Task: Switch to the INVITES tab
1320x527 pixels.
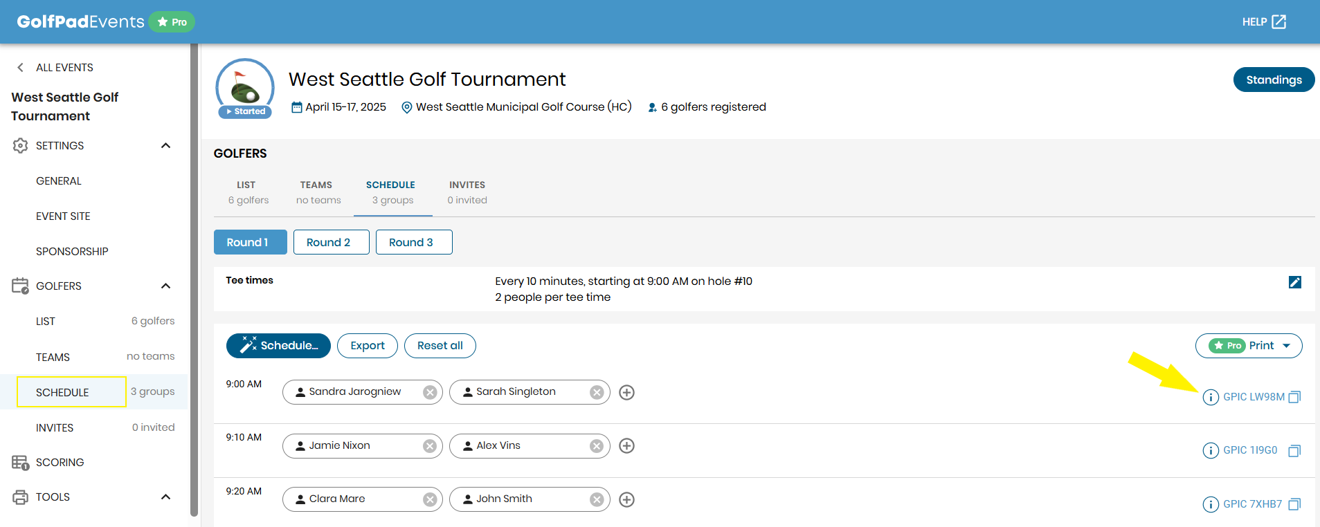Action: 467,192
